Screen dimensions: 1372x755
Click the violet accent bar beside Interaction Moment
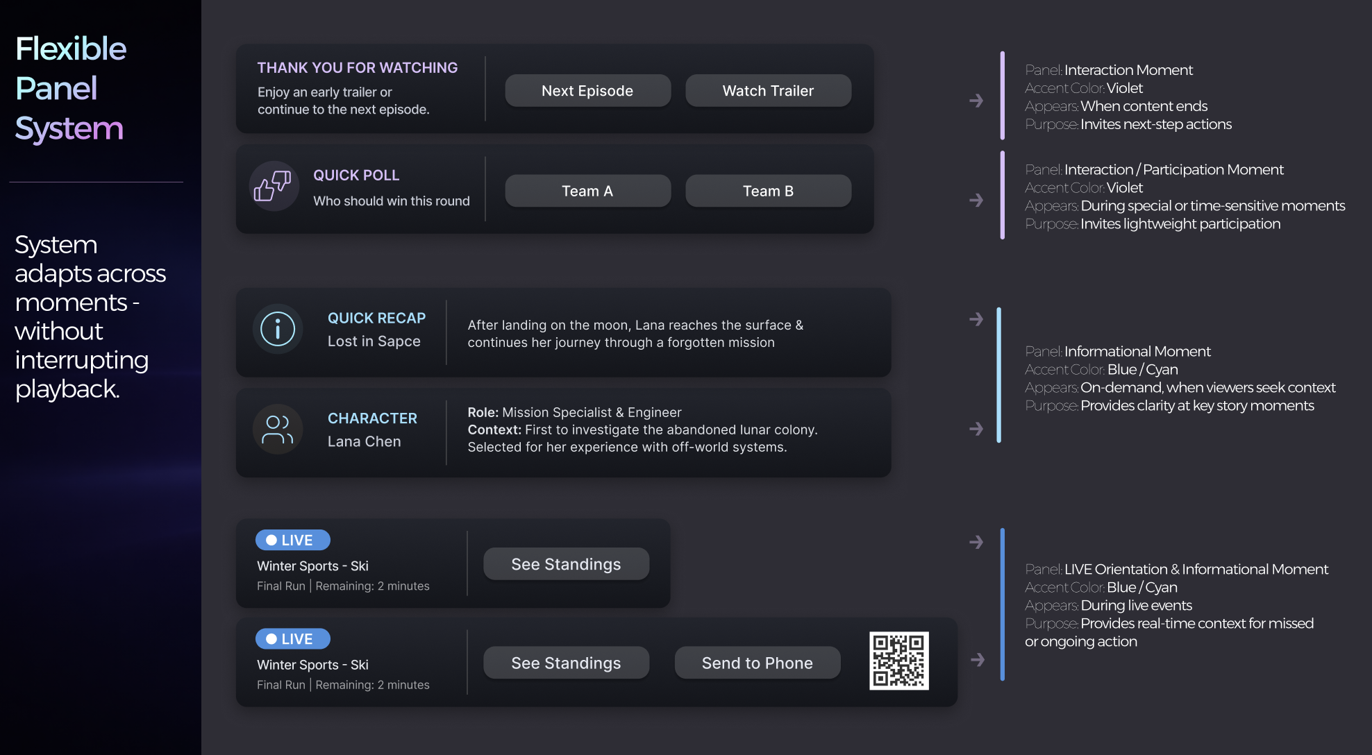(x=1002, y=96)
